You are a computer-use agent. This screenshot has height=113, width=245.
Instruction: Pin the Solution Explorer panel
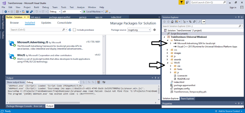(239, 17)
